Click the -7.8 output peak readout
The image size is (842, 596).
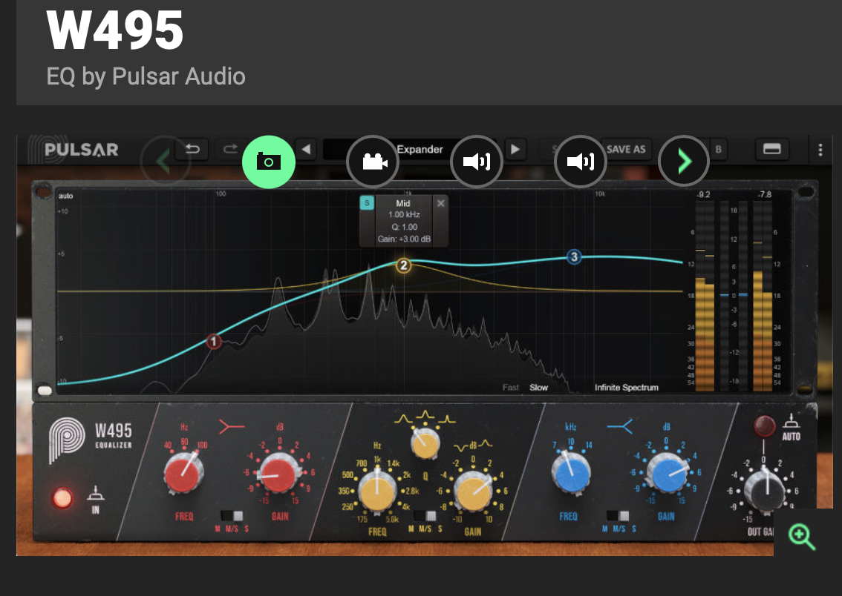tap(764, 194)
